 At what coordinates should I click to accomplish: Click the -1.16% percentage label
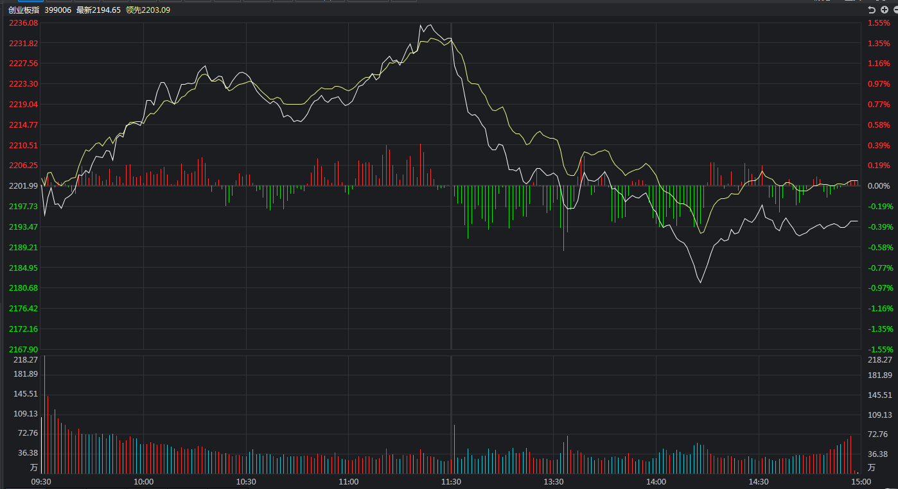pos(881,308)
